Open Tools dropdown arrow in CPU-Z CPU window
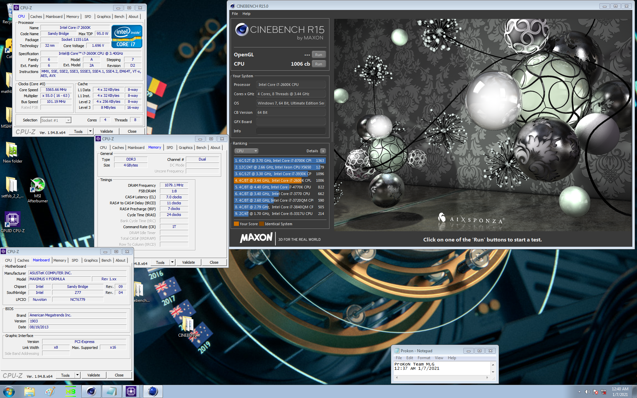Screen dimensions: 637x398 (90, 131)
